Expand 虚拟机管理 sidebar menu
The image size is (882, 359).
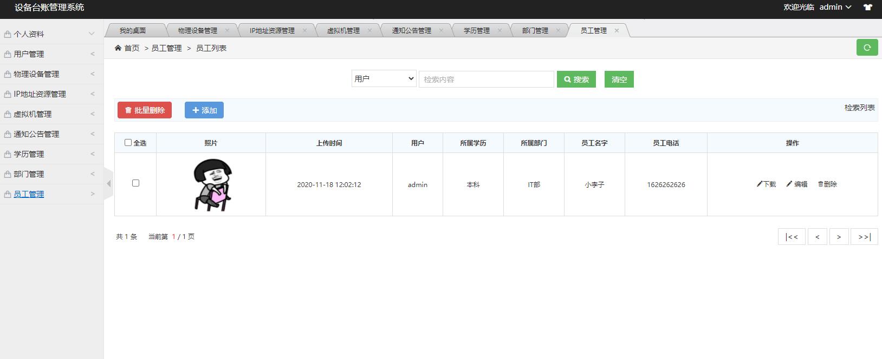[92, 114]
